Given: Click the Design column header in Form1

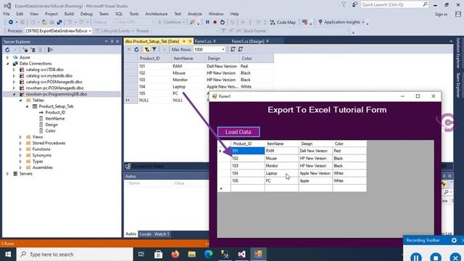Looking at the screenshot, I should [315, 144].
